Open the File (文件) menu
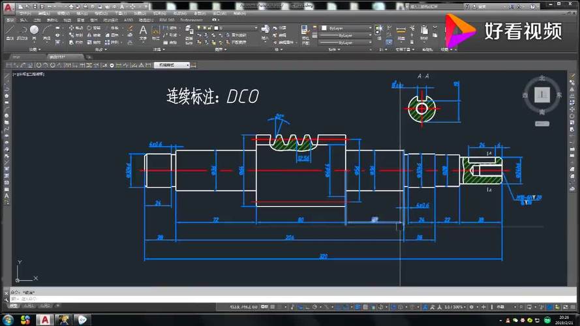 25,14
